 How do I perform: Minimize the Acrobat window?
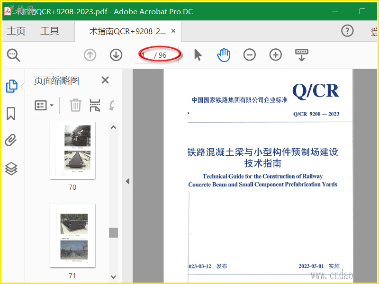(x=335, y=11)
